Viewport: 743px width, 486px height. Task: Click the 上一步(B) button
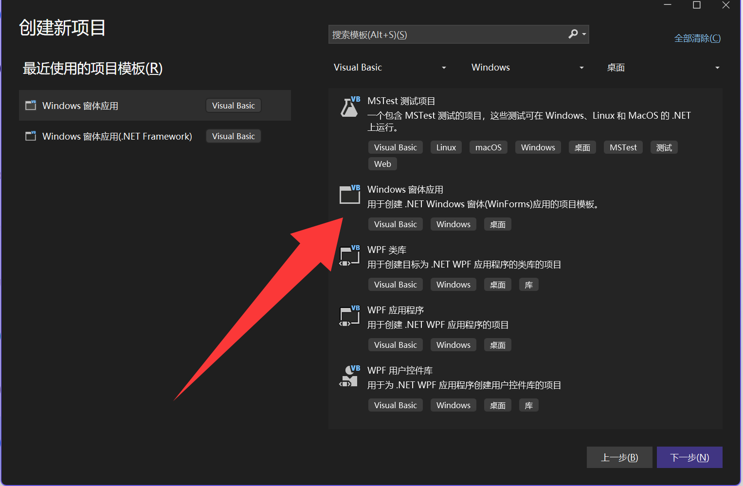tap(619, 457)
